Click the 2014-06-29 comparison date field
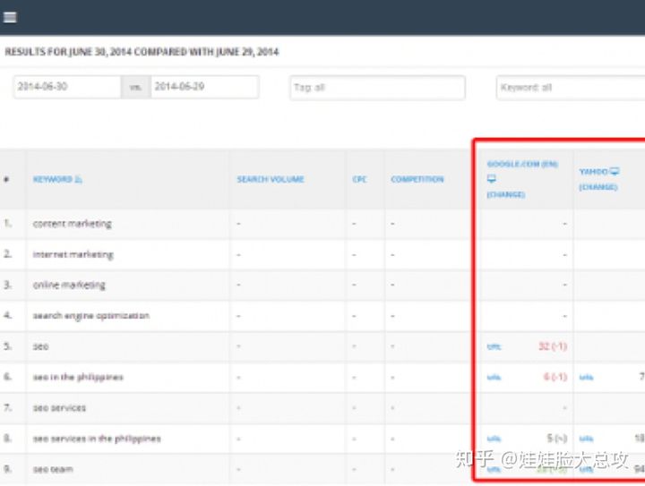The width and height of the screenshot is (645, 486). pyautogui.click(x=205, y=87)
